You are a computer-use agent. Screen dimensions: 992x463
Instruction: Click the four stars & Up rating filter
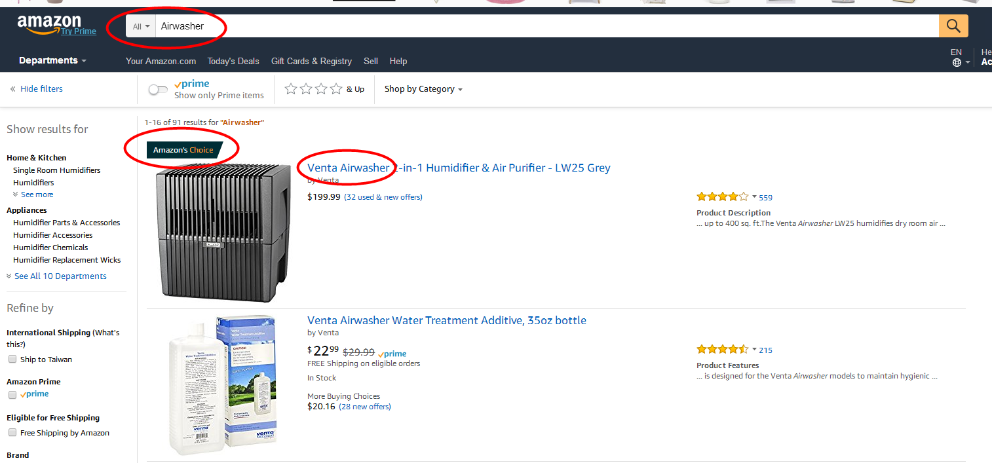[x=314, y=89]
